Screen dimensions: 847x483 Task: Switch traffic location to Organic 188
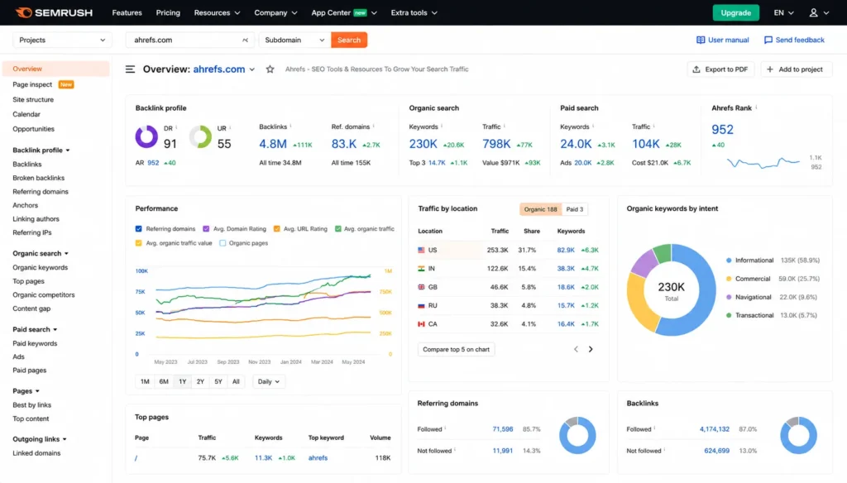pyautogui.click(x=540, y=209)
